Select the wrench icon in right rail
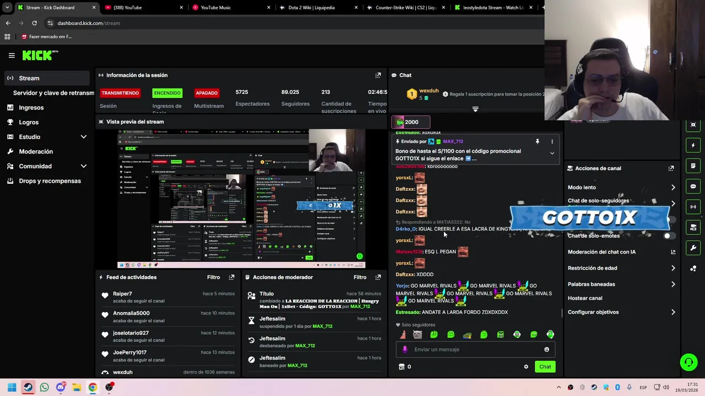This screenshot has height=396, width=705. tap(693, 248)
